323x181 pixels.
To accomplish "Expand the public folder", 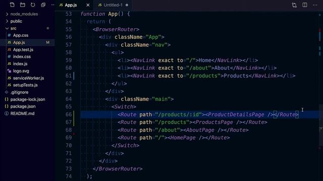I will pos(16,21).
